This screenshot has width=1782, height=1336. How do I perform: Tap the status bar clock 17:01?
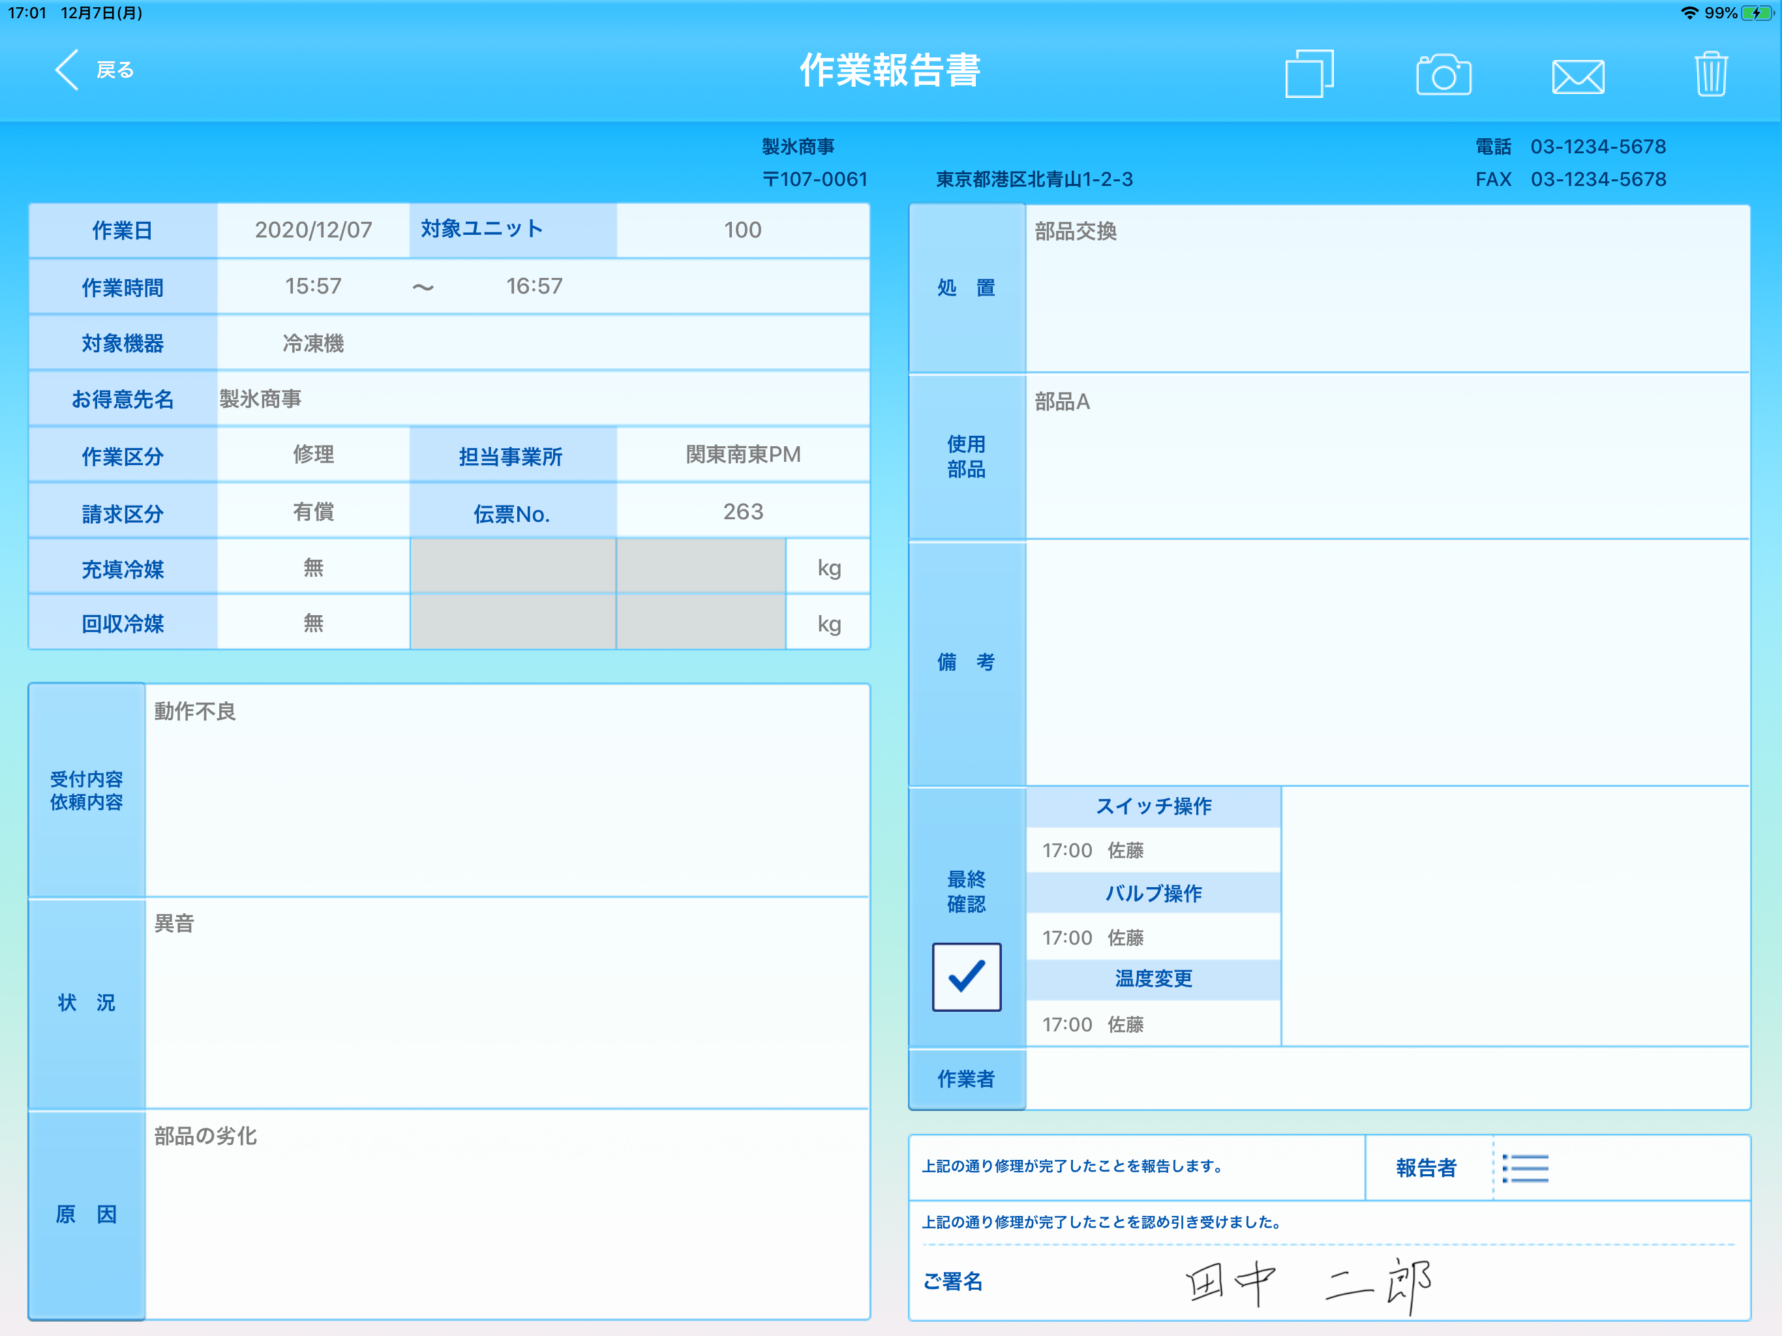pos(27,13)
